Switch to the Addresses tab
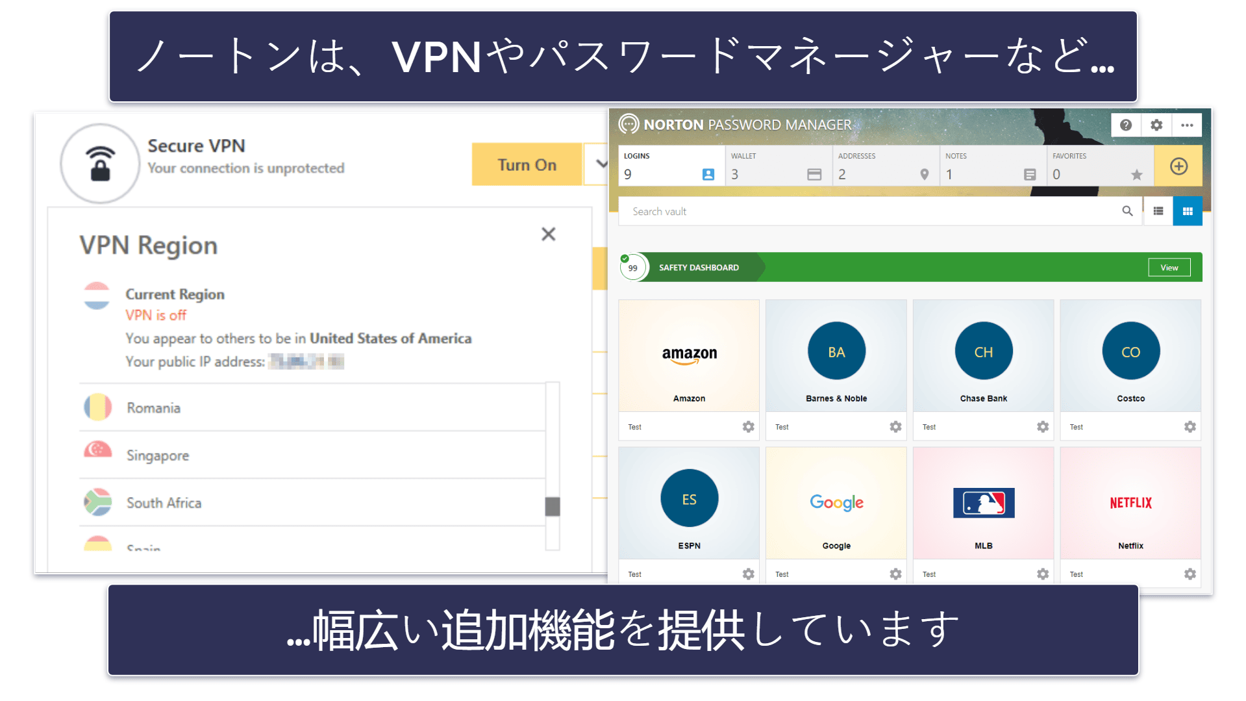The image size is (1246, 701). click(886, 166)
